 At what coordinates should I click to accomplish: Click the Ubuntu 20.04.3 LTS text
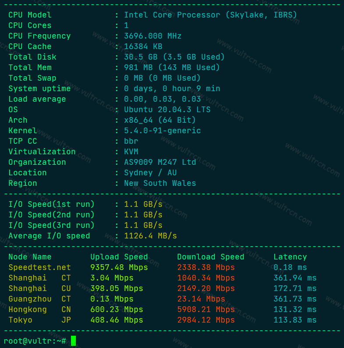pyautogui.click(x=167, y=110)
